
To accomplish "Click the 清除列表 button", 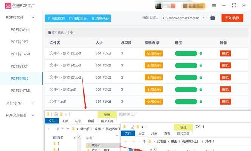I will [x=100, y=18].
